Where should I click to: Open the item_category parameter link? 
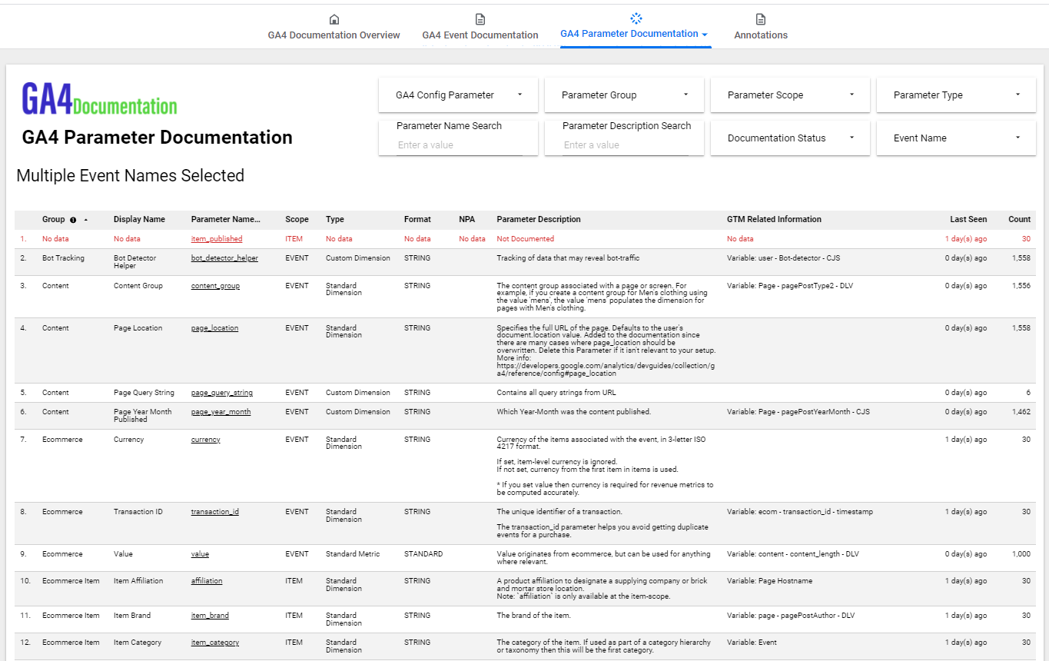(x=215, y=643)
